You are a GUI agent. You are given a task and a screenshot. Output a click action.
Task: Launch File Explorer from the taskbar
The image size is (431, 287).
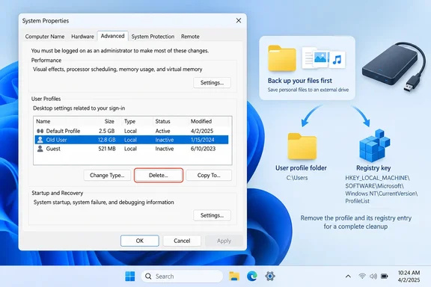click(234, 276)
